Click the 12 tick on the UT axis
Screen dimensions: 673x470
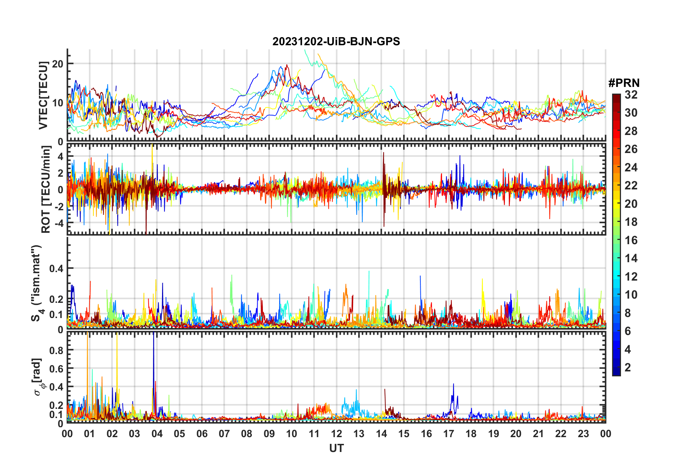coord(336,434)
